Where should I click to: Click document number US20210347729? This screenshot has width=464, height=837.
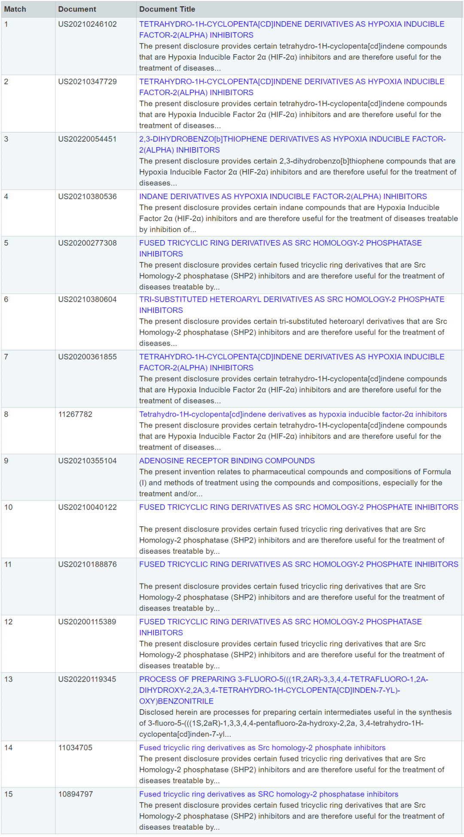[88, 82]
